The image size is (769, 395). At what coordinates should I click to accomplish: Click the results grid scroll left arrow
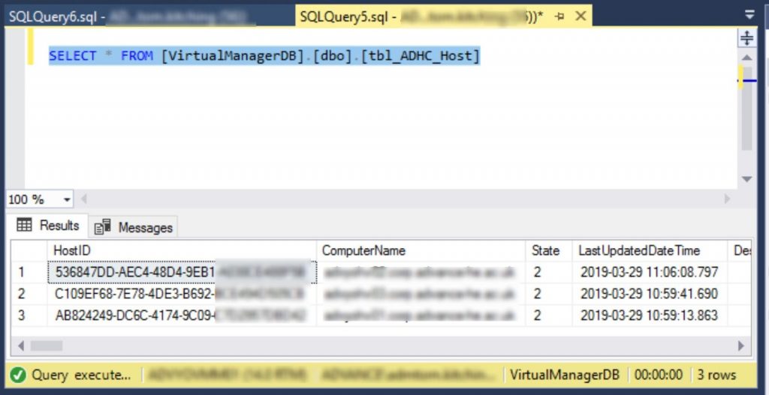click(x=20, y=346)
